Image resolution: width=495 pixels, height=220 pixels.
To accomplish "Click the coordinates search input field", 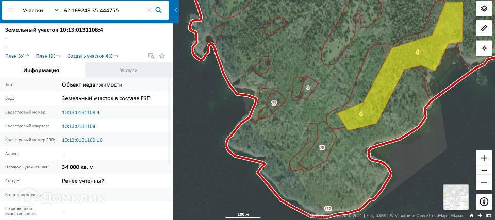I will tap(104, 10).
